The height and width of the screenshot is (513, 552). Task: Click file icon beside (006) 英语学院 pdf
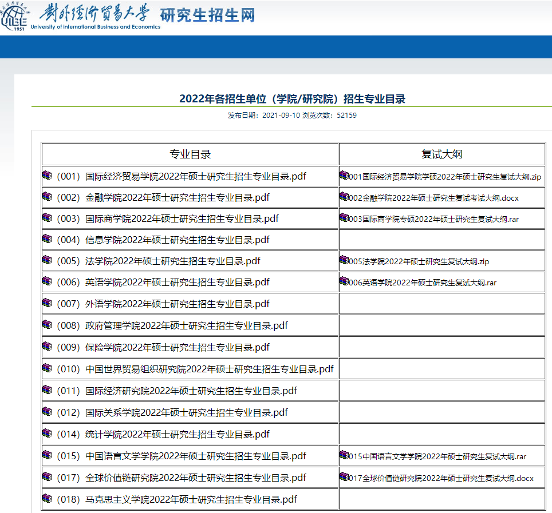[x=47, y=281]
